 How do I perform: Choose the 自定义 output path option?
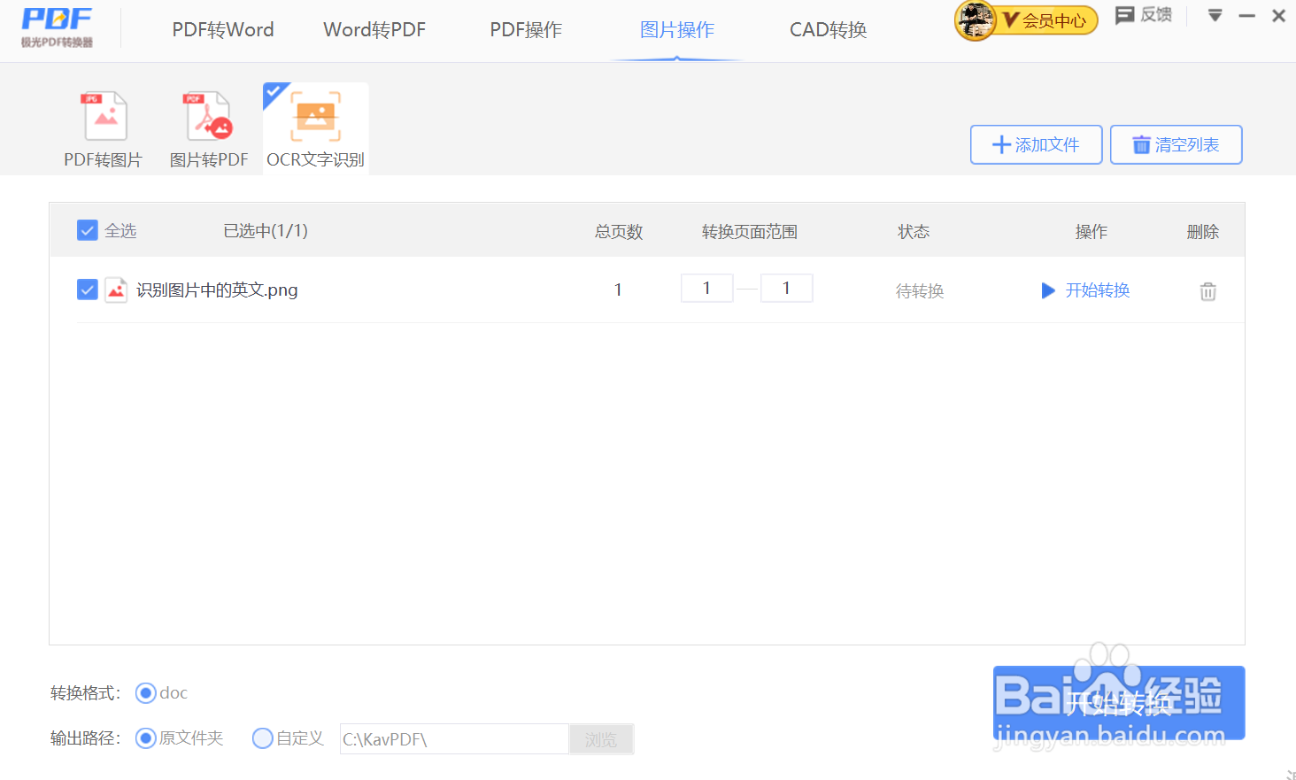coord(263,738)
